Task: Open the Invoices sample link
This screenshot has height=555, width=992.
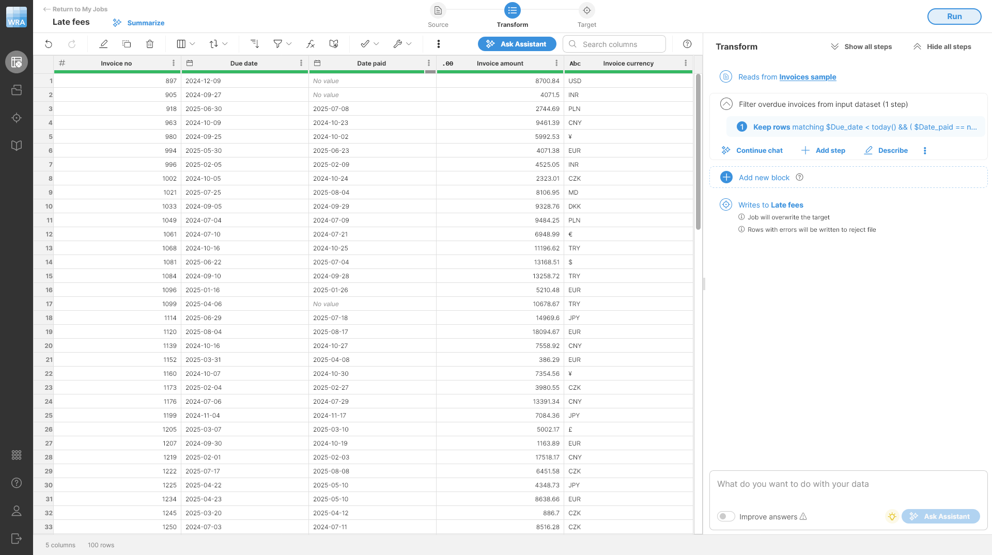Action: click(808, 76)
